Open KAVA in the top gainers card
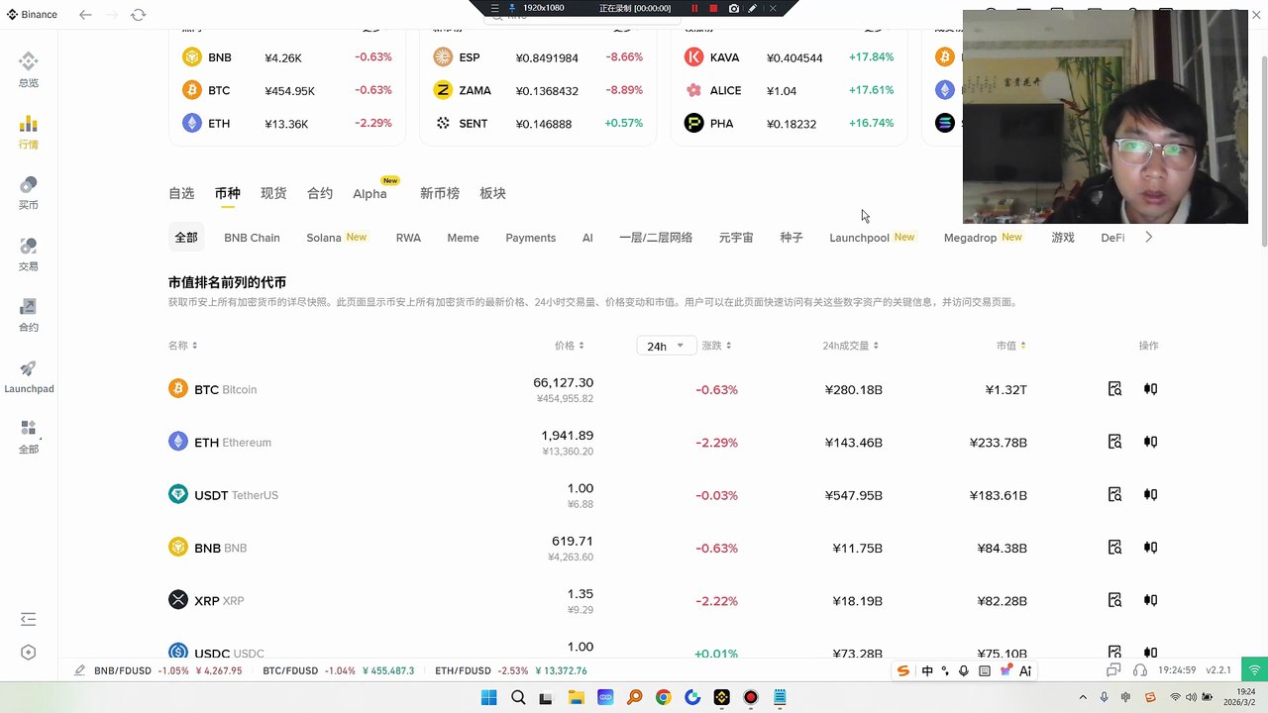The image size is (1268, 713). coord(789,57)
